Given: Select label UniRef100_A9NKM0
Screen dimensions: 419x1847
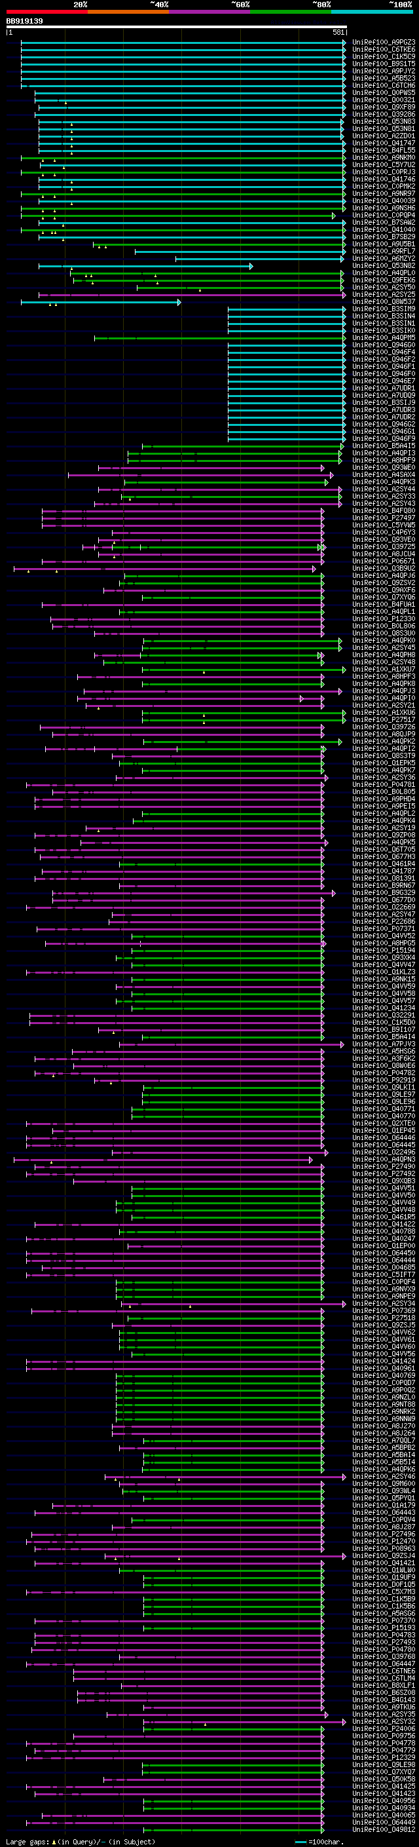Looking at the screenshot, I should pos(384,158).
